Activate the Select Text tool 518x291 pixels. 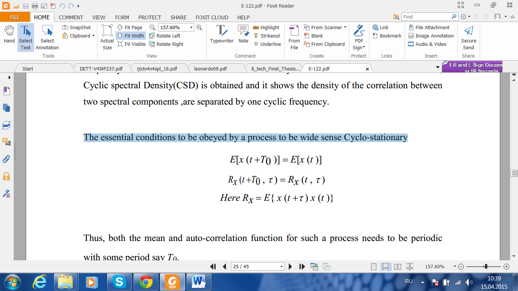(x=26, y=38)
